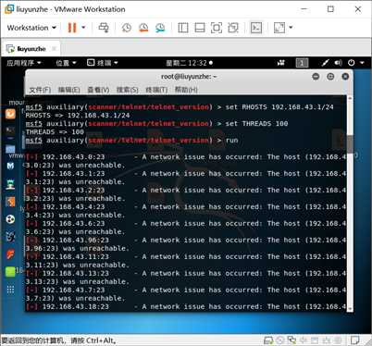Click the power icon in Kali top bar
The height and width of the screenshot is (346, 372).
351,63
